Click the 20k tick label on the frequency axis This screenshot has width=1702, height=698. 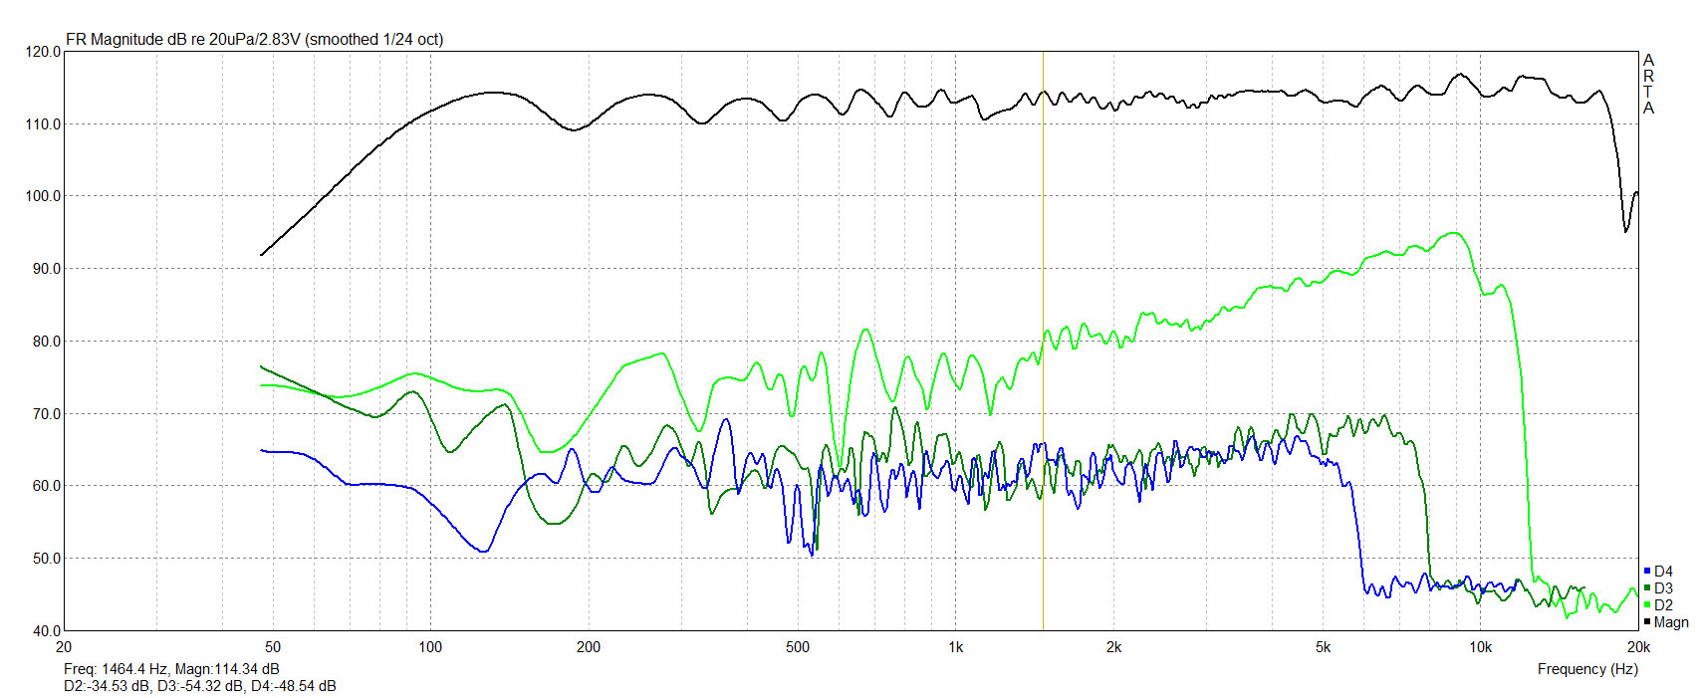pyautogui.click(x=1637, y=647)
